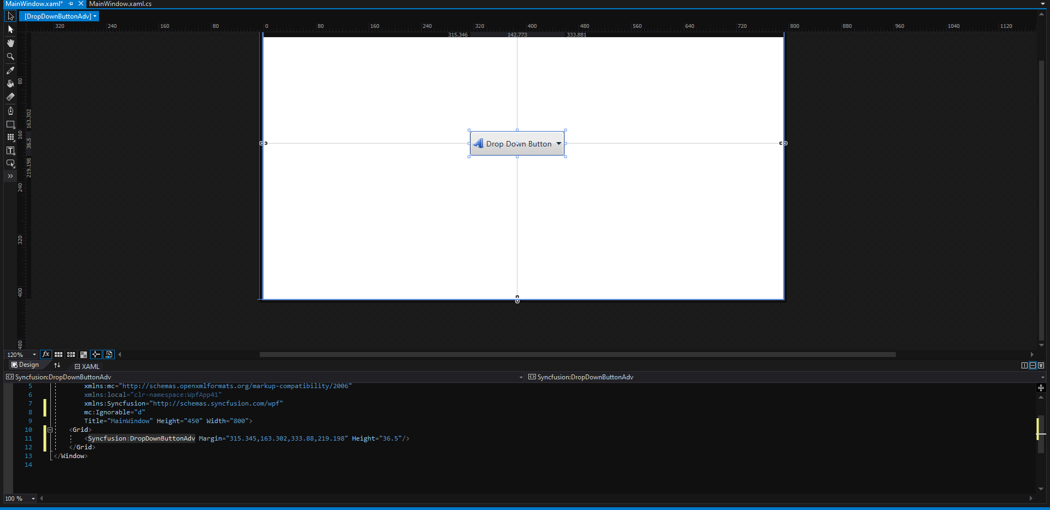This screenshot has width=1050, height=510.
Task: Select the Pan tool
Action: coord(10,43)
